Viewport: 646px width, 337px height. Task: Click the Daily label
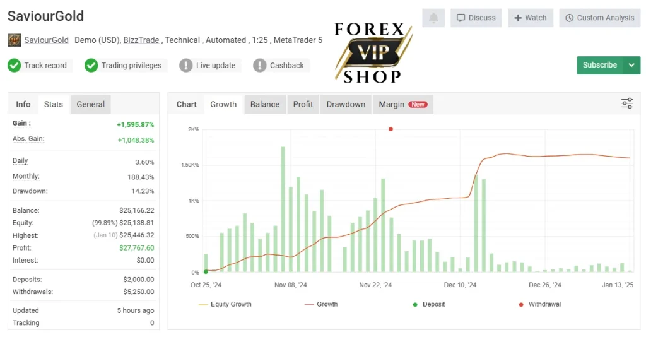(x=20, y=161)
